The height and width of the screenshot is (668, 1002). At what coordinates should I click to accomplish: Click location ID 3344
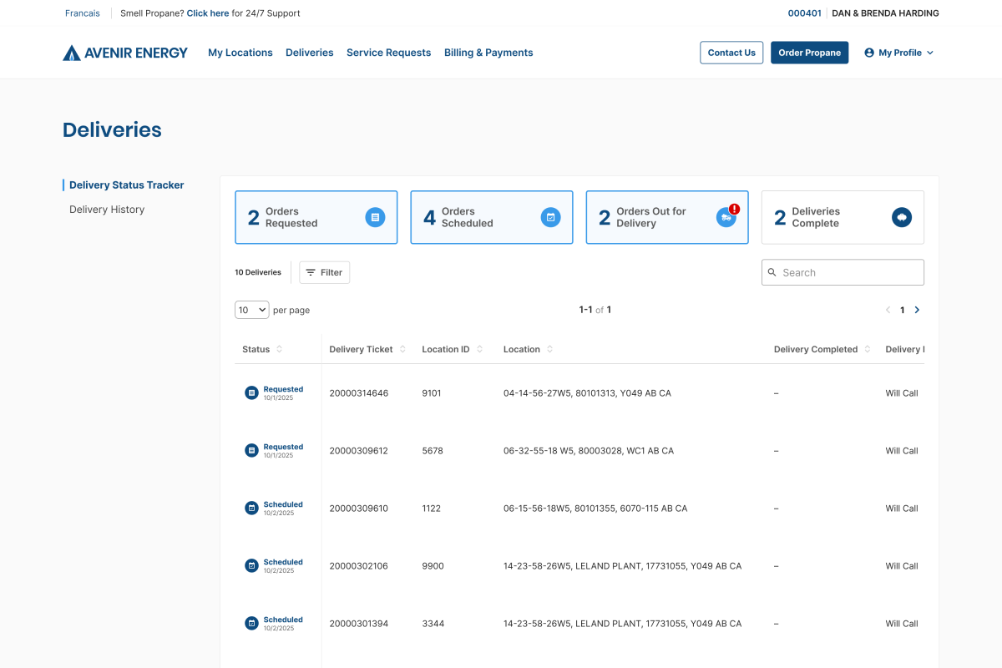pyautogui.click(x=433, y=624)
